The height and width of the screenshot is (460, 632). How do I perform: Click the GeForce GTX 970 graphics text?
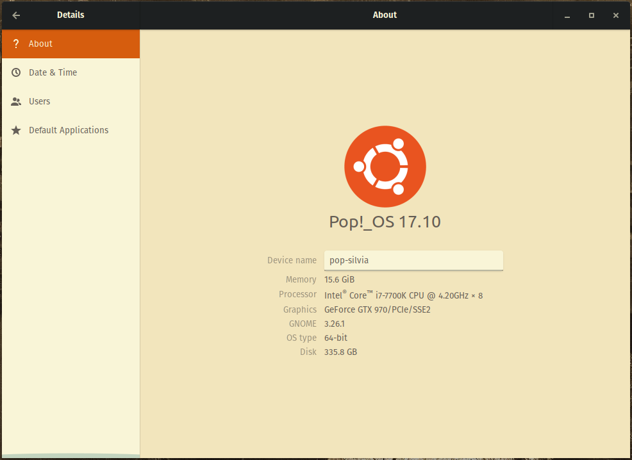click(378, 309)
